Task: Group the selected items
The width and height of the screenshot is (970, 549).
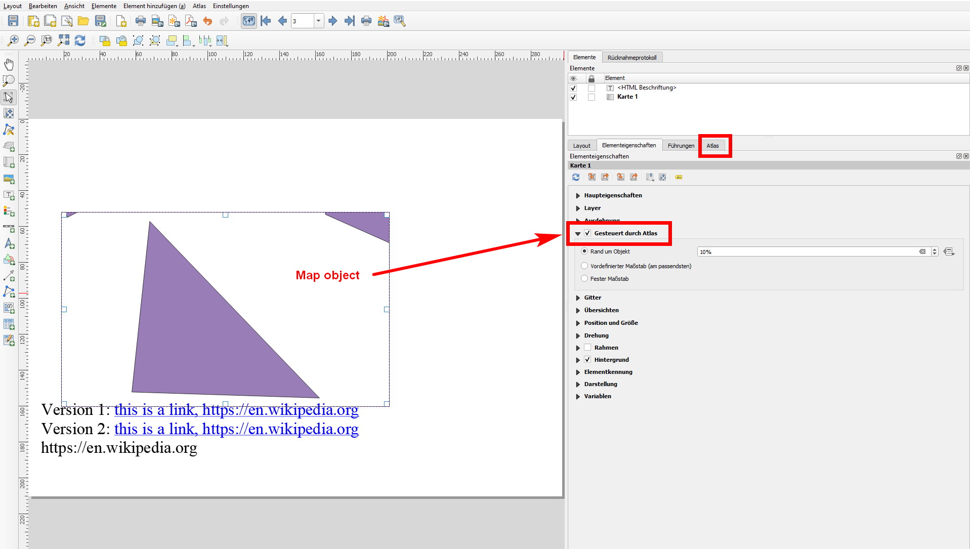Action: tap(138, 40)
